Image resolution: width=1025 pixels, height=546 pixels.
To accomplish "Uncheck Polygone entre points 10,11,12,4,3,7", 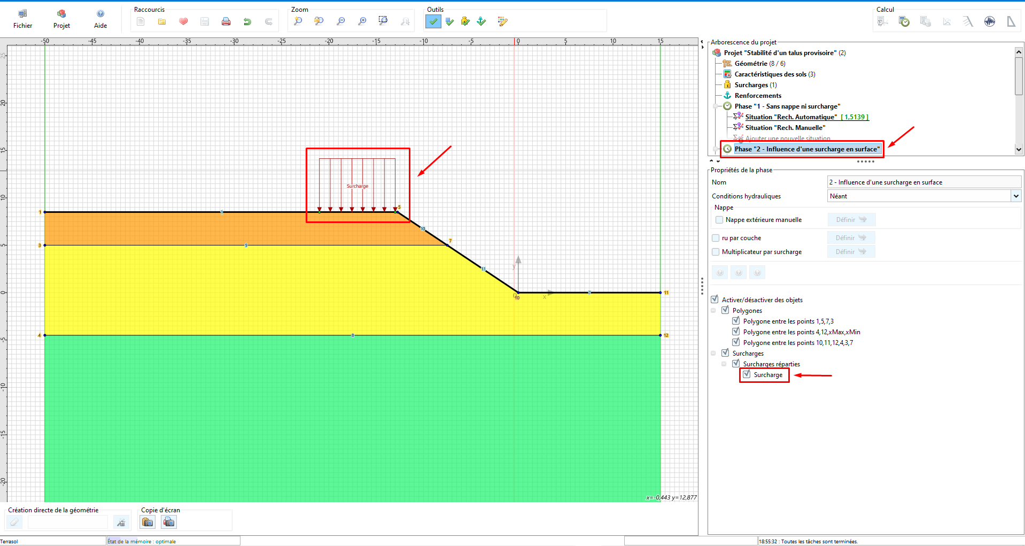I will click(x=736, y=342).
